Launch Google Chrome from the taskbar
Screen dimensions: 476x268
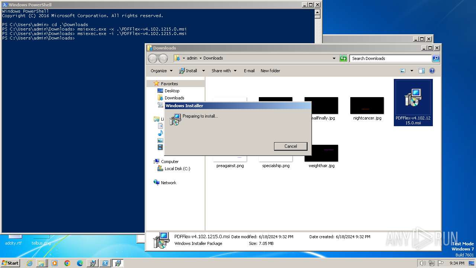pos(67,263)
